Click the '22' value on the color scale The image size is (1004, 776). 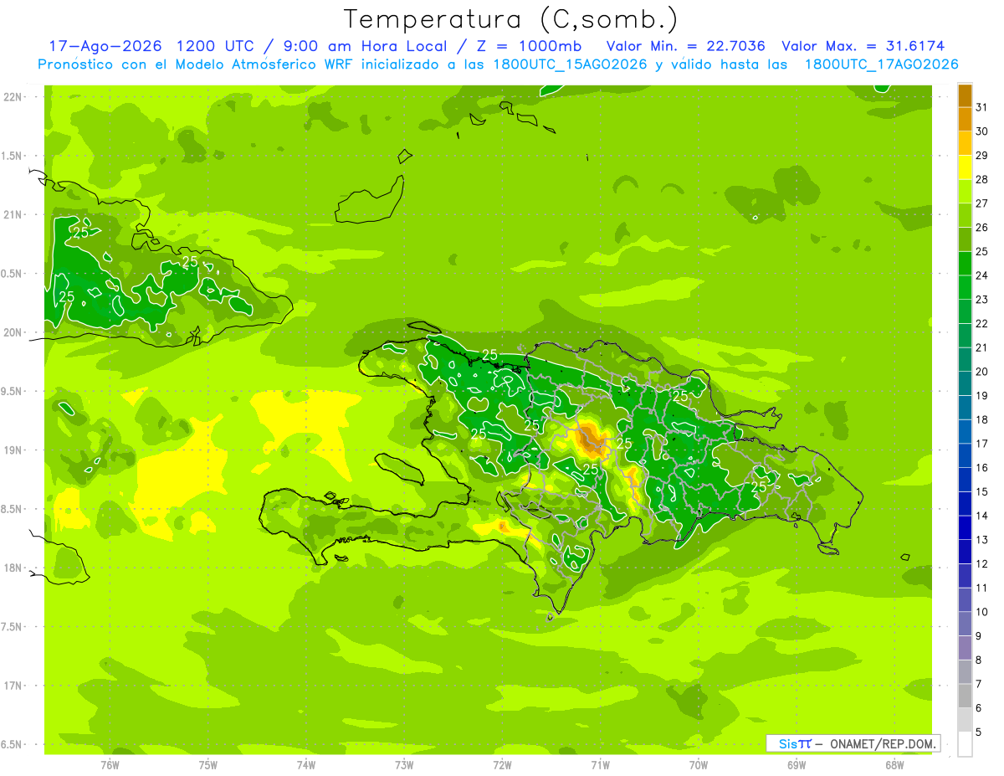981,324
